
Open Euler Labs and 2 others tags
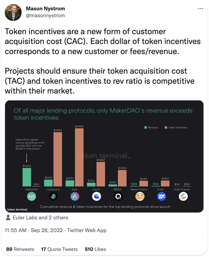point(40,218)
